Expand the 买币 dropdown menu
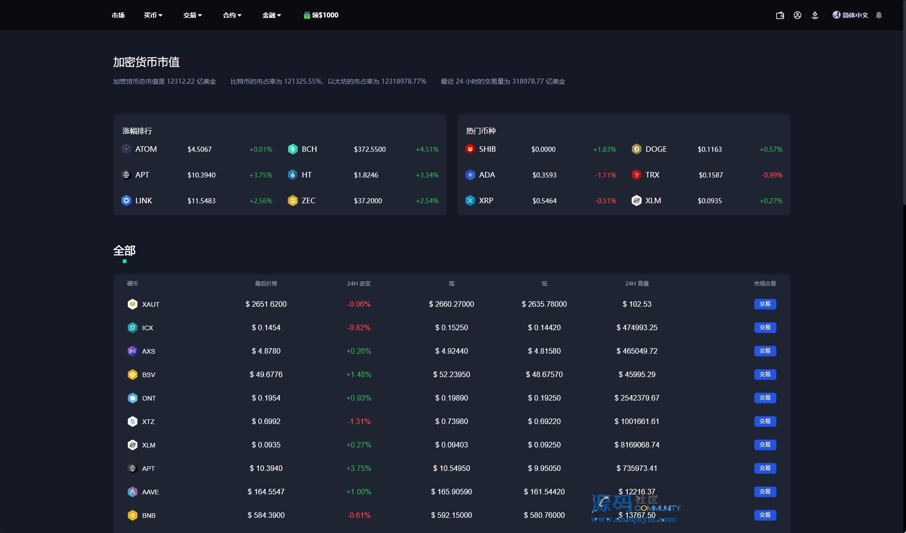Screen dimensions: 906x533 pyautogui.click(x=153, y=15)
